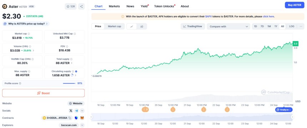Image resolution: width=307 pixels, height=128 pixels.
Task: Open the Markets tab
Action: click(x=114, y=6)
